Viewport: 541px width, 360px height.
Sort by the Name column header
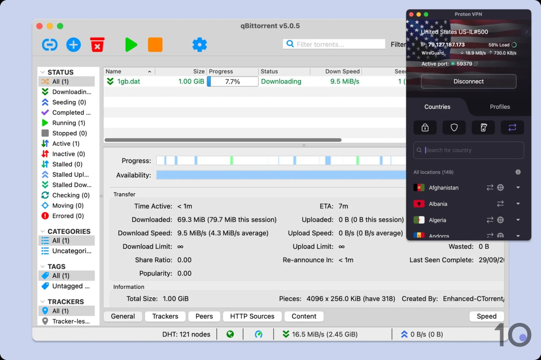(x=129, y=71)
